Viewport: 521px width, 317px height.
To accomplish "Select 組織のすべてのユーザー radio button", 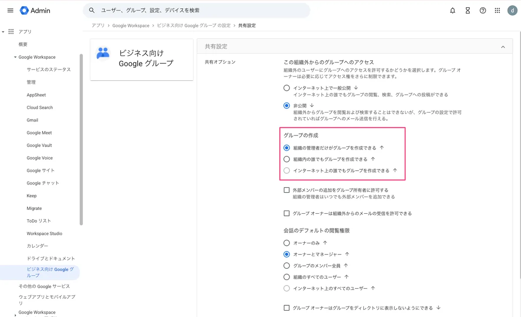I will click(x=287, y=277).
